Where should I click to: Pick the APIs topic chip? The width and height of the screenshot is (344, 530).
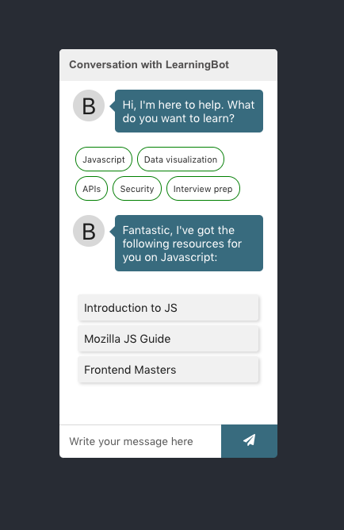pos(91,189)
